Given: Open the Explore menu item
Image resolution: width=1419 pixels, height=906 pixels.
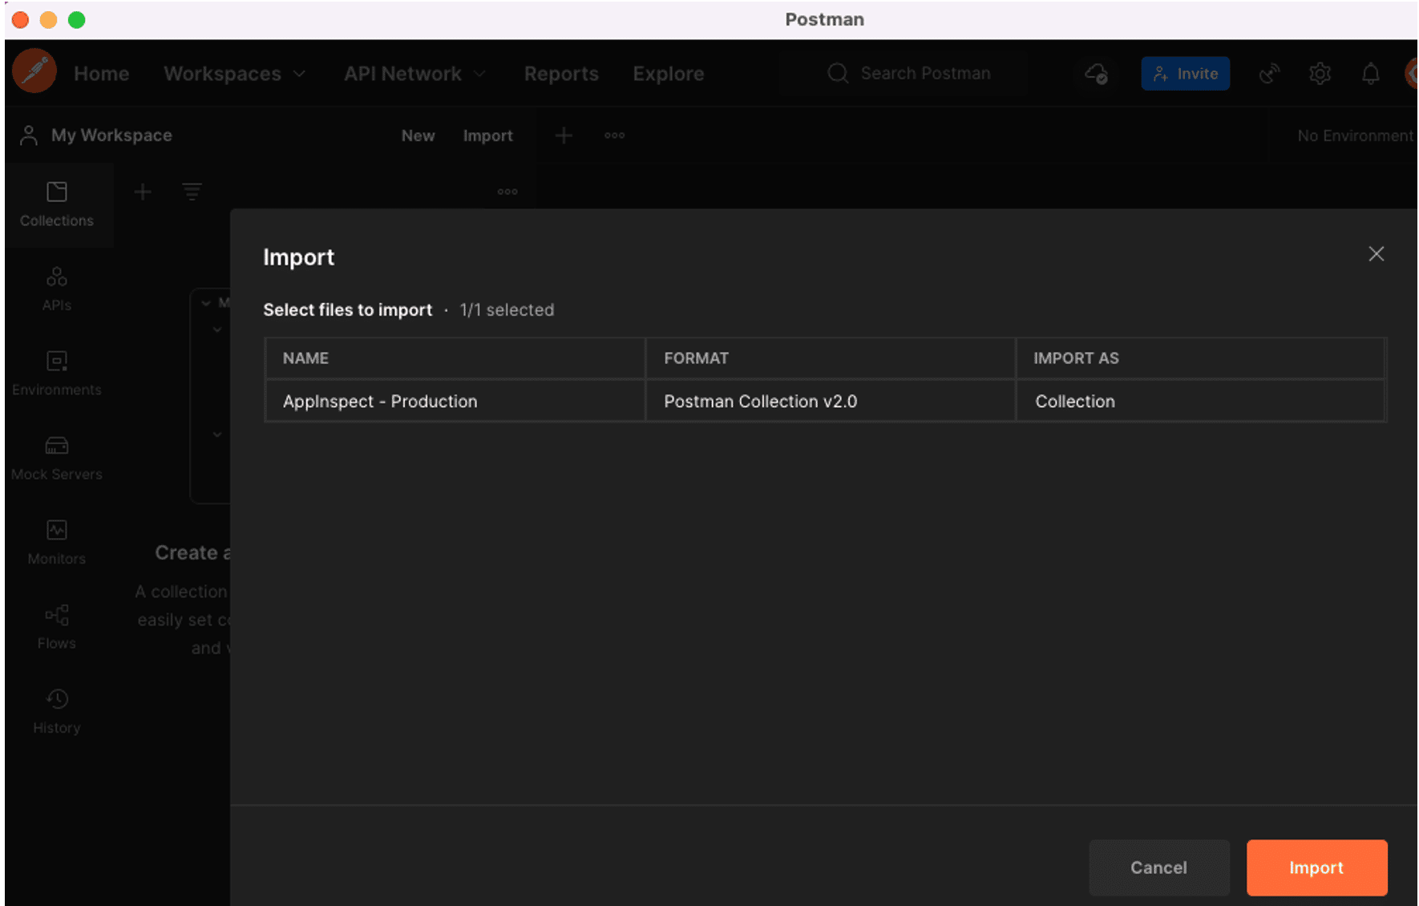Looking at the screenshot, I should [669, 74].
